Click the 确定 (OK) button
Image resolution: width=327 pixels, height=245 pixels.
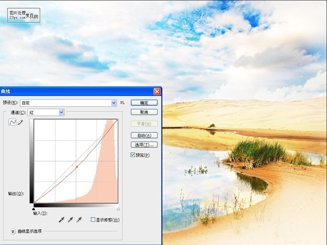[x=144, y=102]
